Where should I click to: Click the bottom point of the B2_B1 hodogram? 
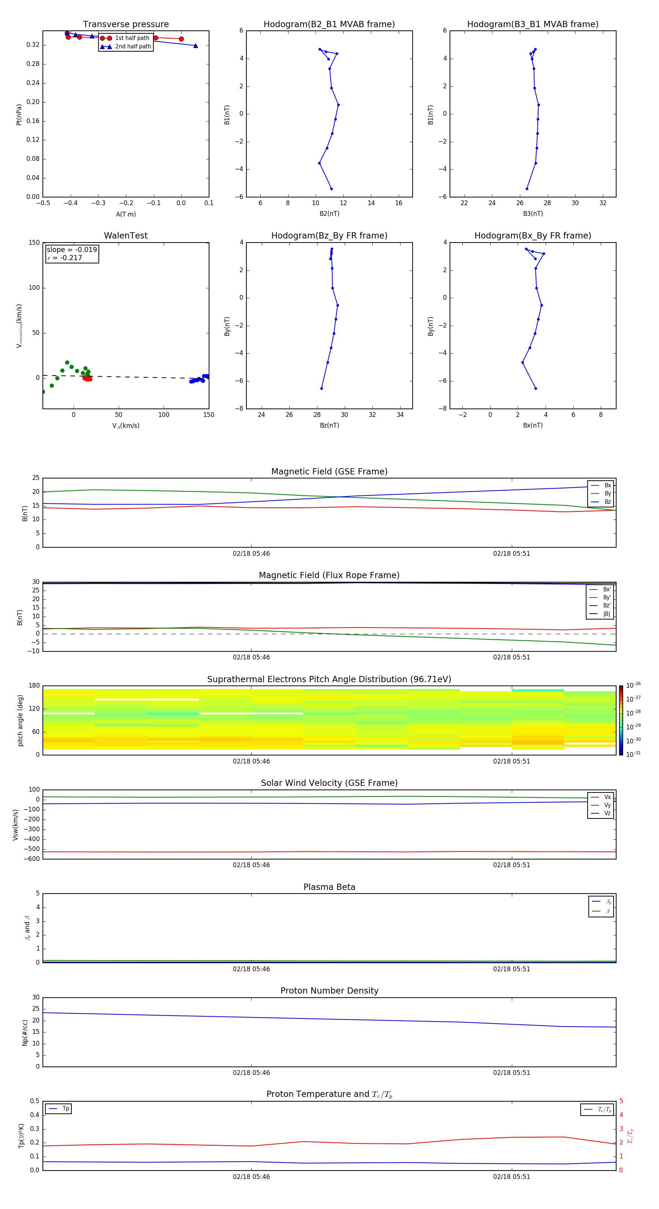331,189
